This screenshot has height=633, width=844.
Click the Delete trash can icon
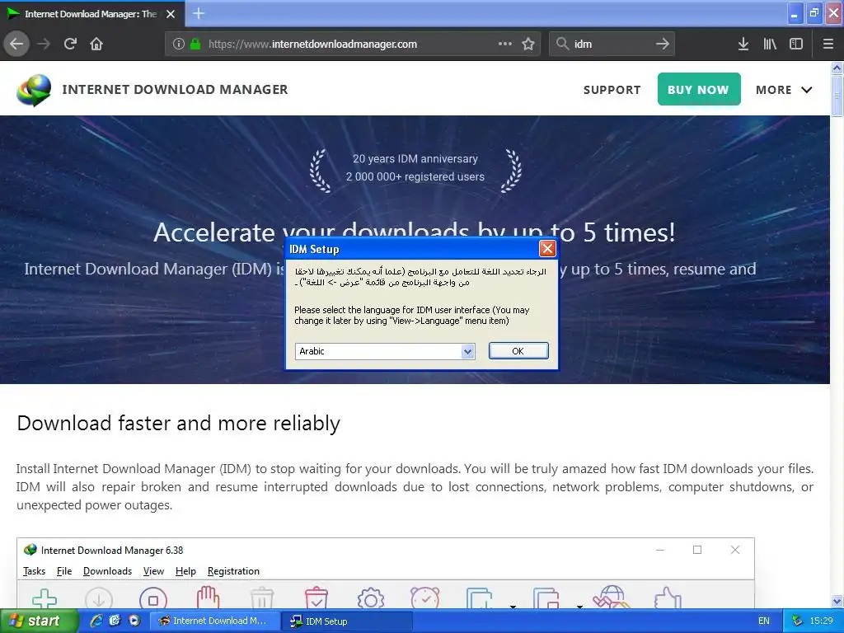pyautogui.click(x=262, y=598)
